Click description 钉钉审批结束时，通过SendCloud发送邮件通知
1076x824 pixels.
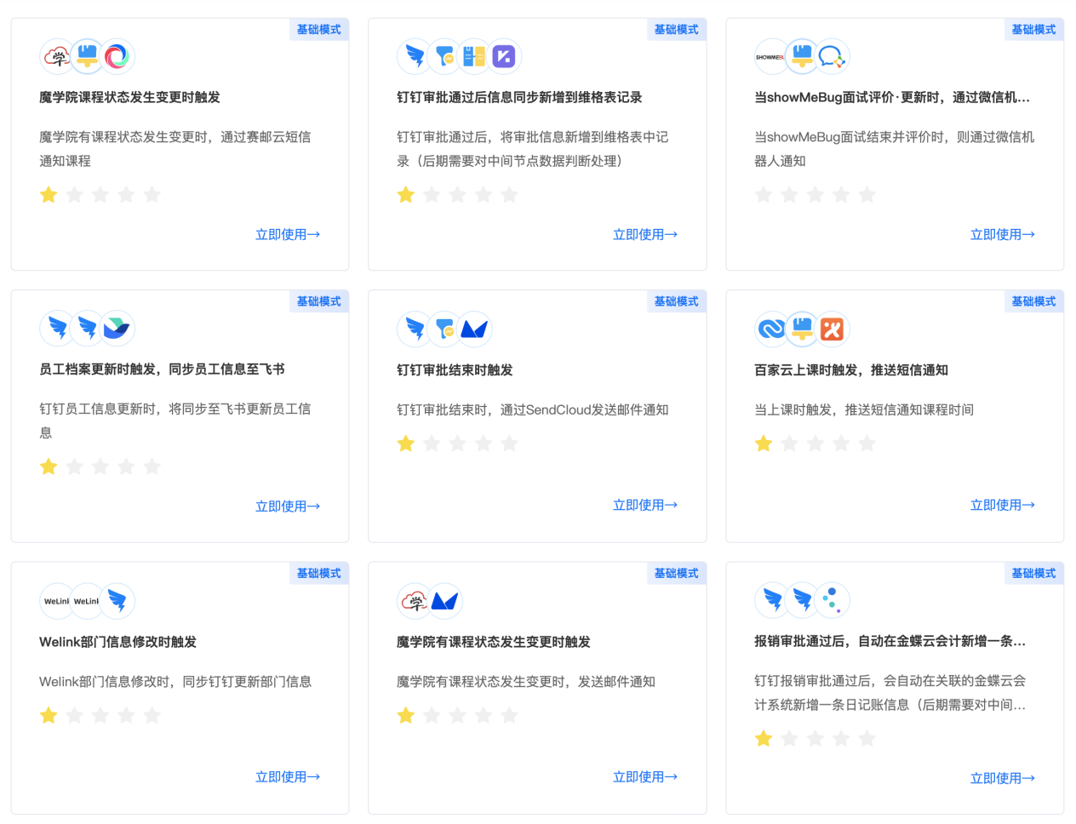(533, 409)
